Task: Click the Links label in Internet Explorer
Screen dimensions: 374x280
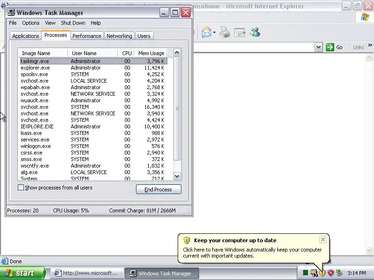Action: click(x=358, y=47)
